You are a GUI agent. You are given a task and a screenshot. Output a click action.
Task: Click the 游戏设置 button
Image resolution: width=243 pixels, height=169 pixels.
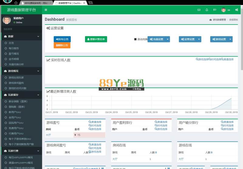[x=219, y=39]
